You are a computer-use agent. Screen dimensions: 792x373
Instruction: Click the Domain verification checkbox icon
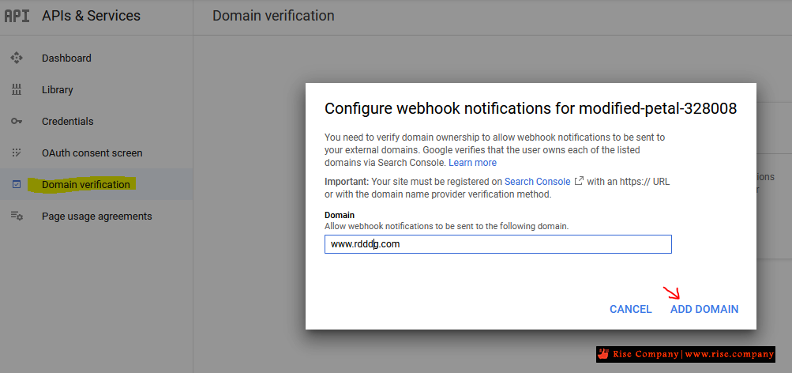[x=17, y=184]
